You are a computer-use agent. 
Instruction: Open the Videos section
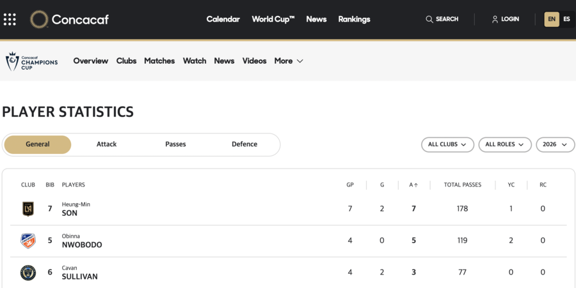254,61
